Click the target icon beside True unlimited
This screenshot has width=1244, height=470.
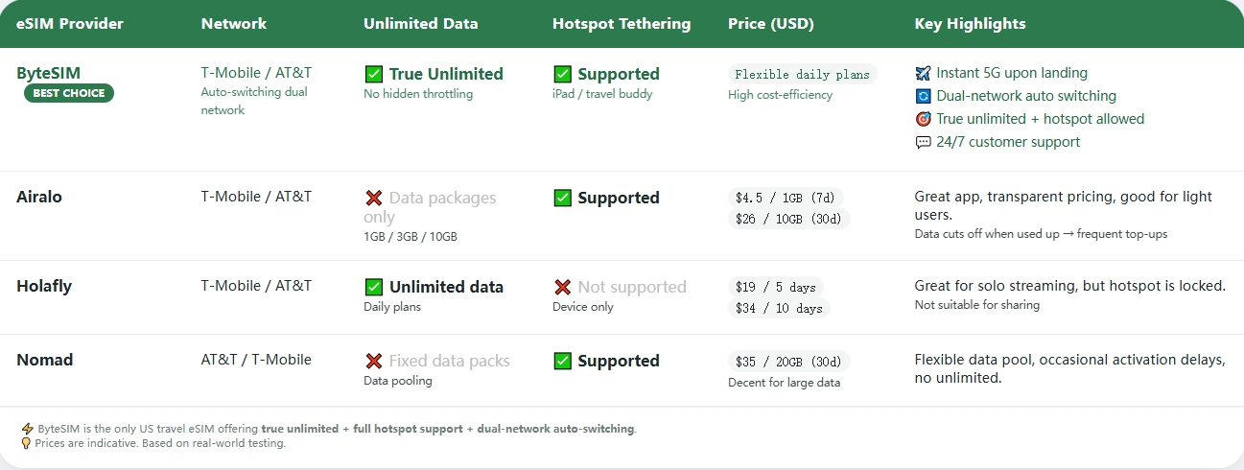pyautogui.click(x=923, y=119)
